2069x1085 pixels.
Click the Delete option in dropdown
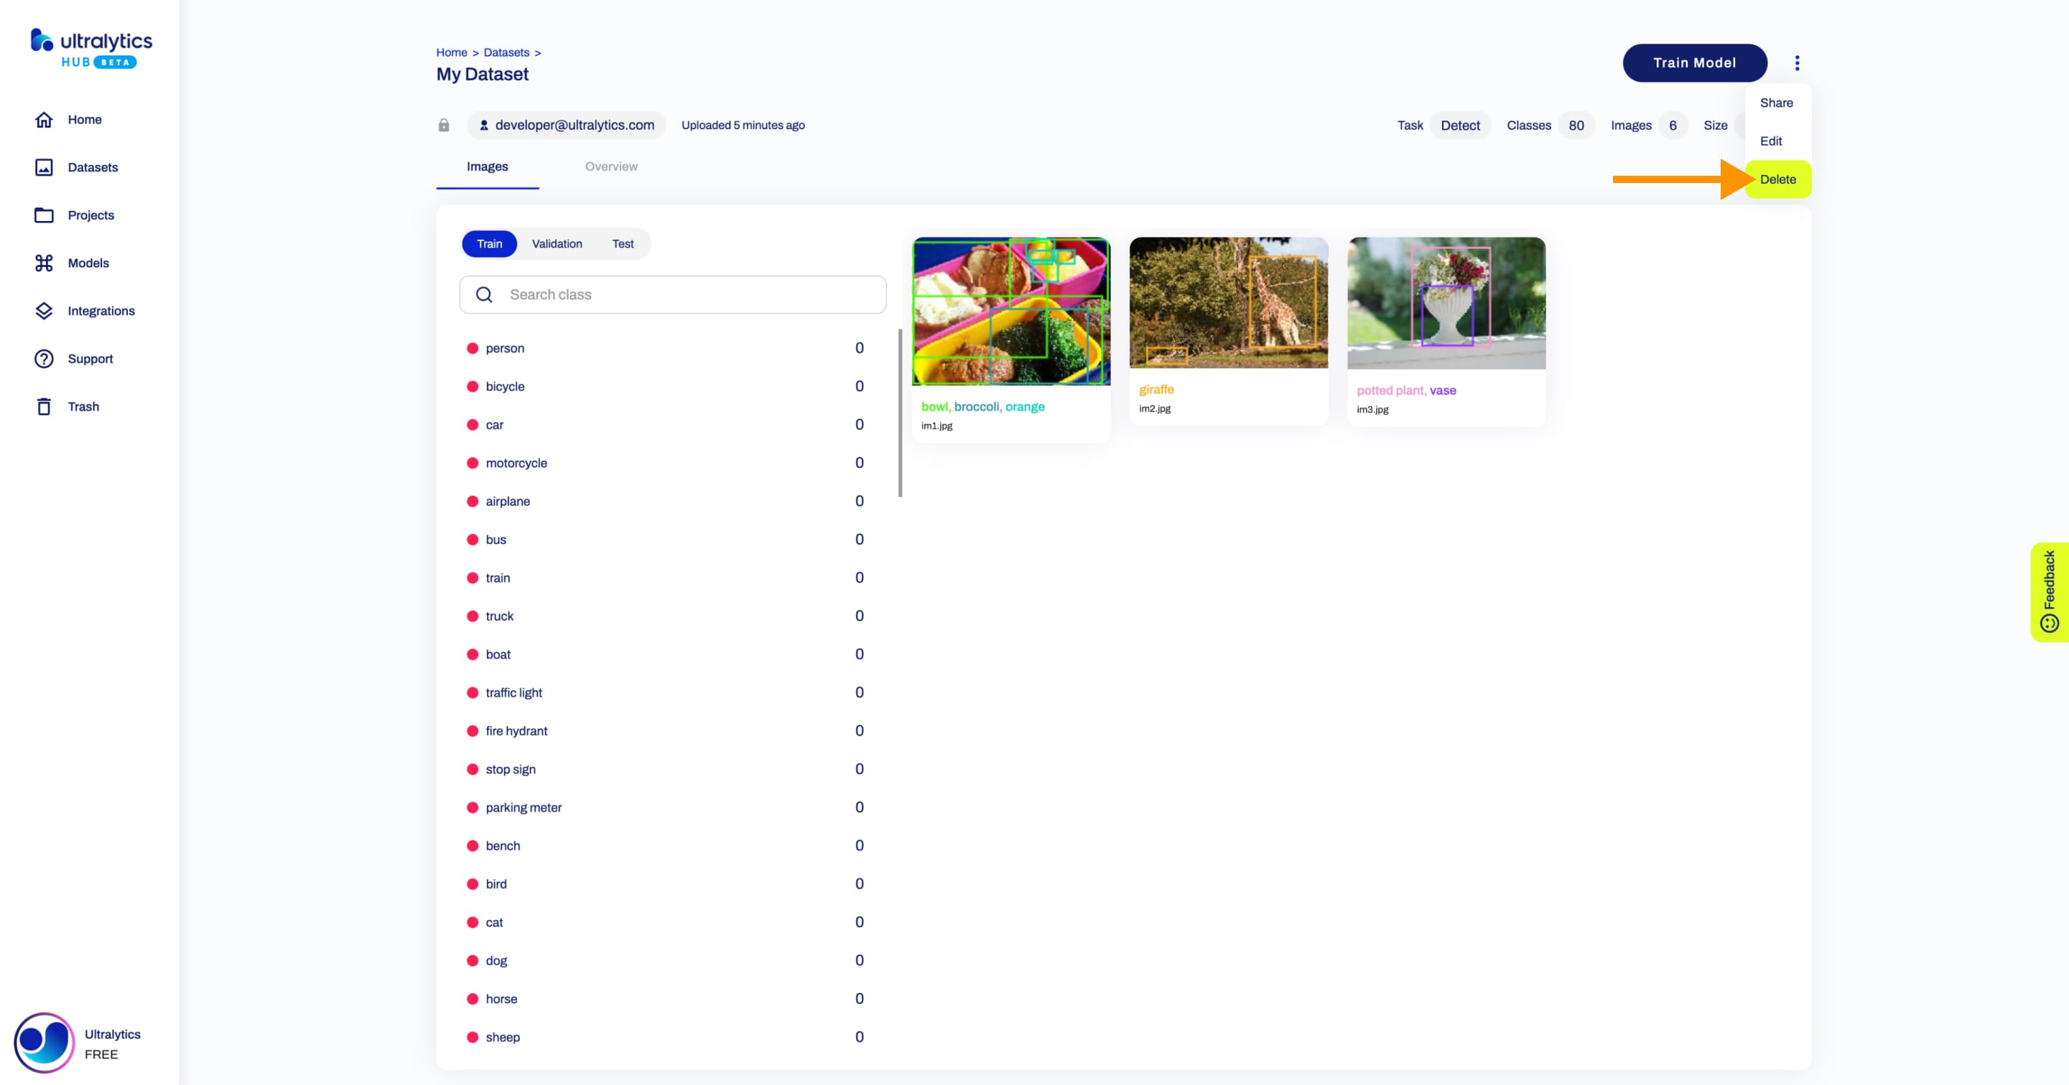(x=1777, y=179)
